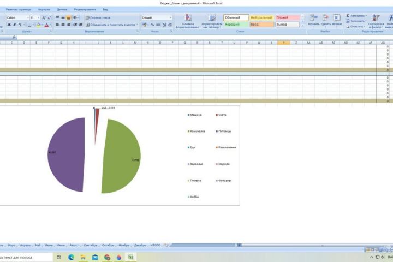Open the Общий number format dropdown
This screenshot has width=393, height=262.
[171, 18]
